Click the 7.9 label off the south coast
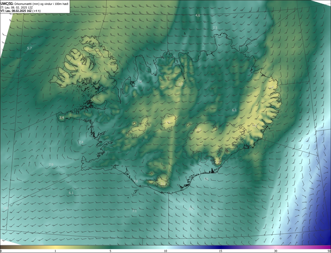The width and height of the screenshot is (331, 253). 206,179
